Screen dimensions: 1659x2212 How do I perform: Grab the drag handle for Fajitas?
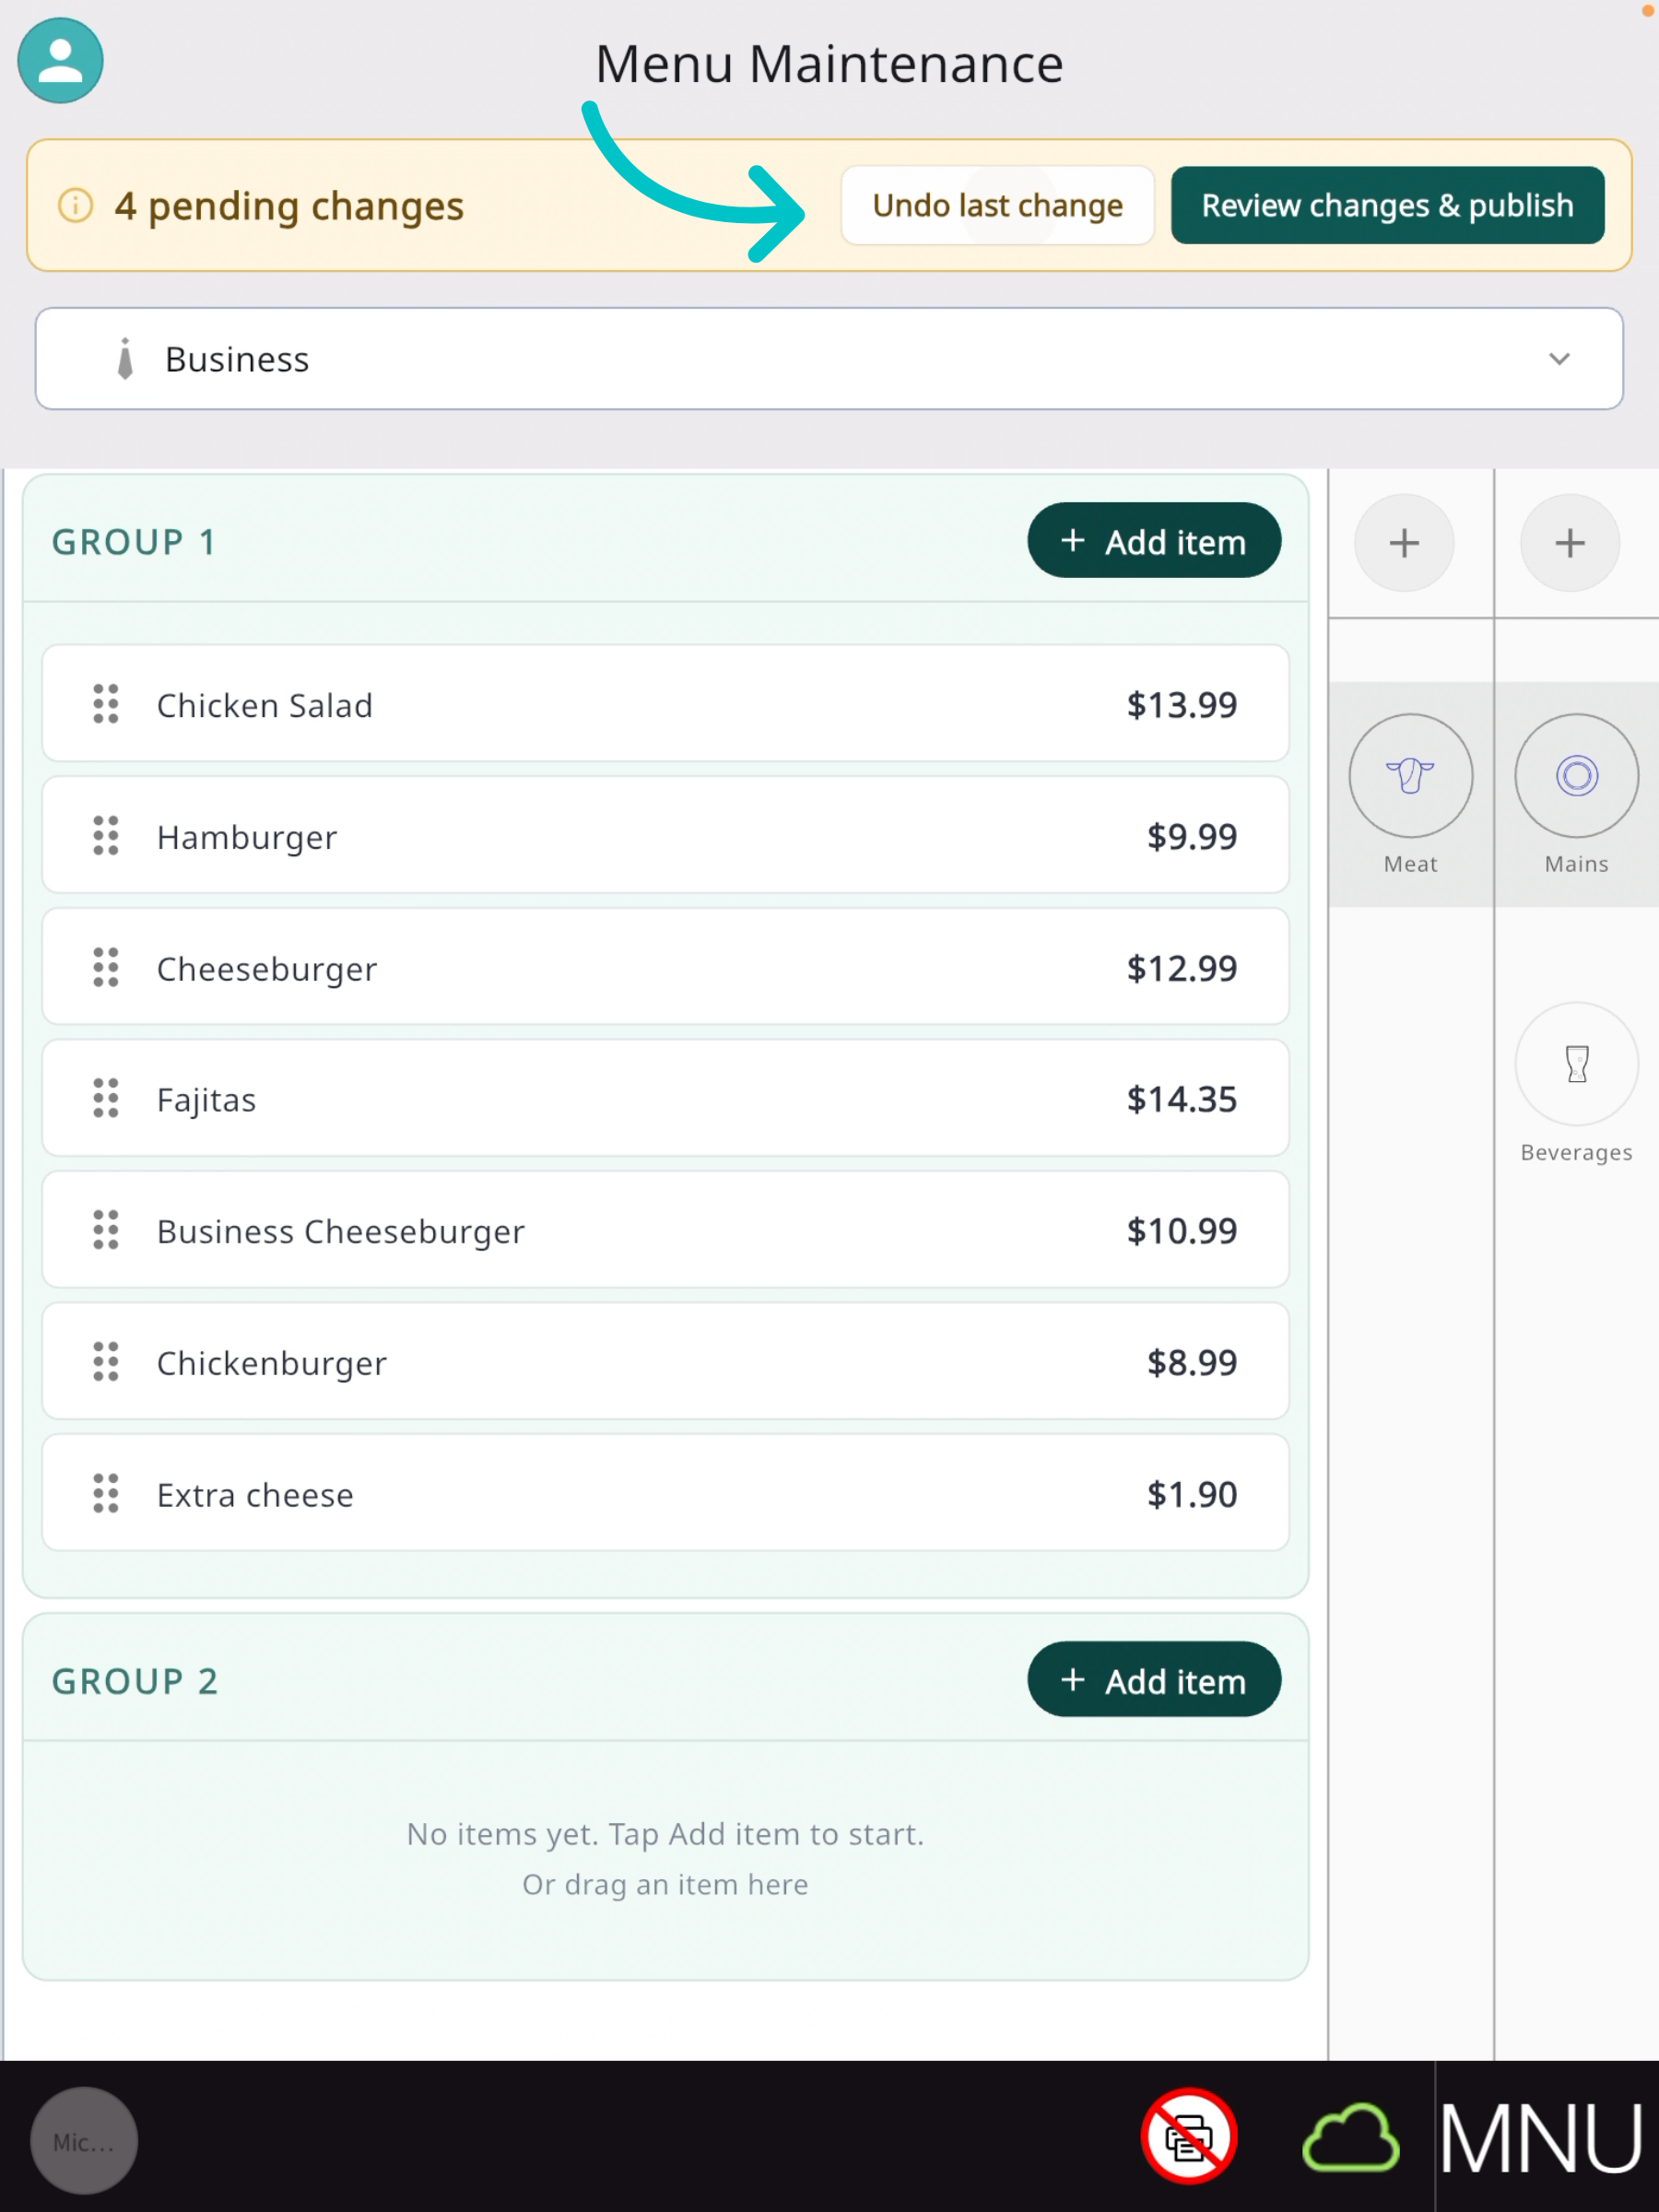click(x=106, y=1098)
